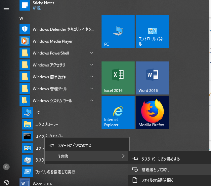Open the PC tile
The height and width of the screenshot is (186, 211).
click(x=118, y=32)
